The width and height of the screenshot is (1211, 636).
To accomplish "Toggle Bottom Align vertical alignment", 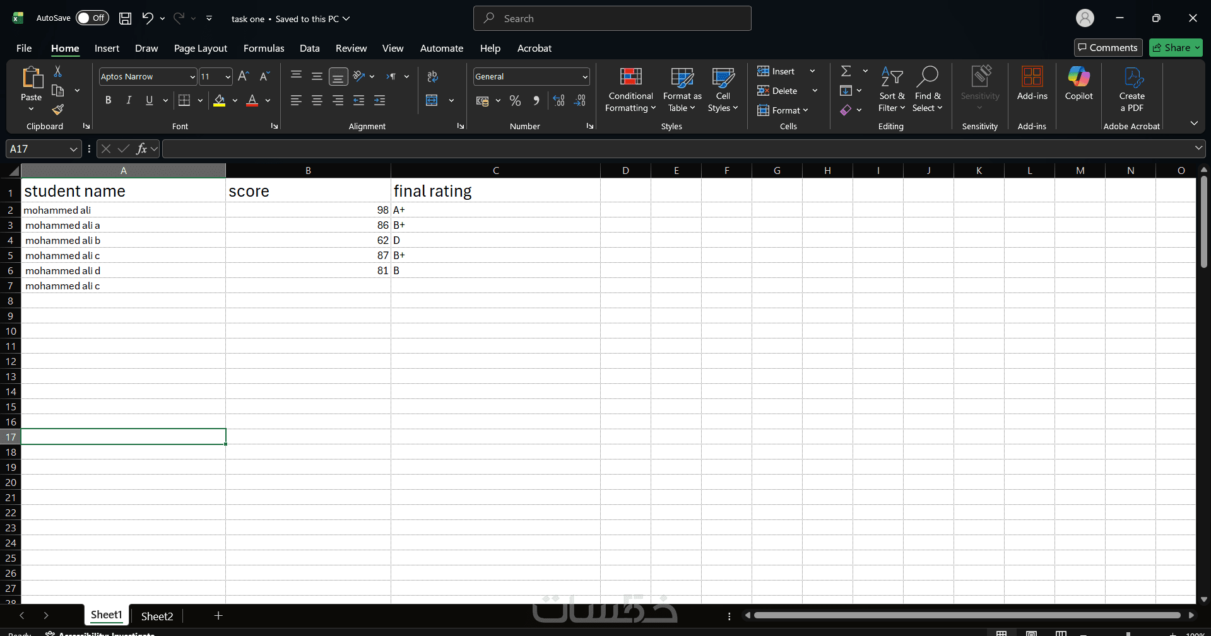I will click(338, 77).
